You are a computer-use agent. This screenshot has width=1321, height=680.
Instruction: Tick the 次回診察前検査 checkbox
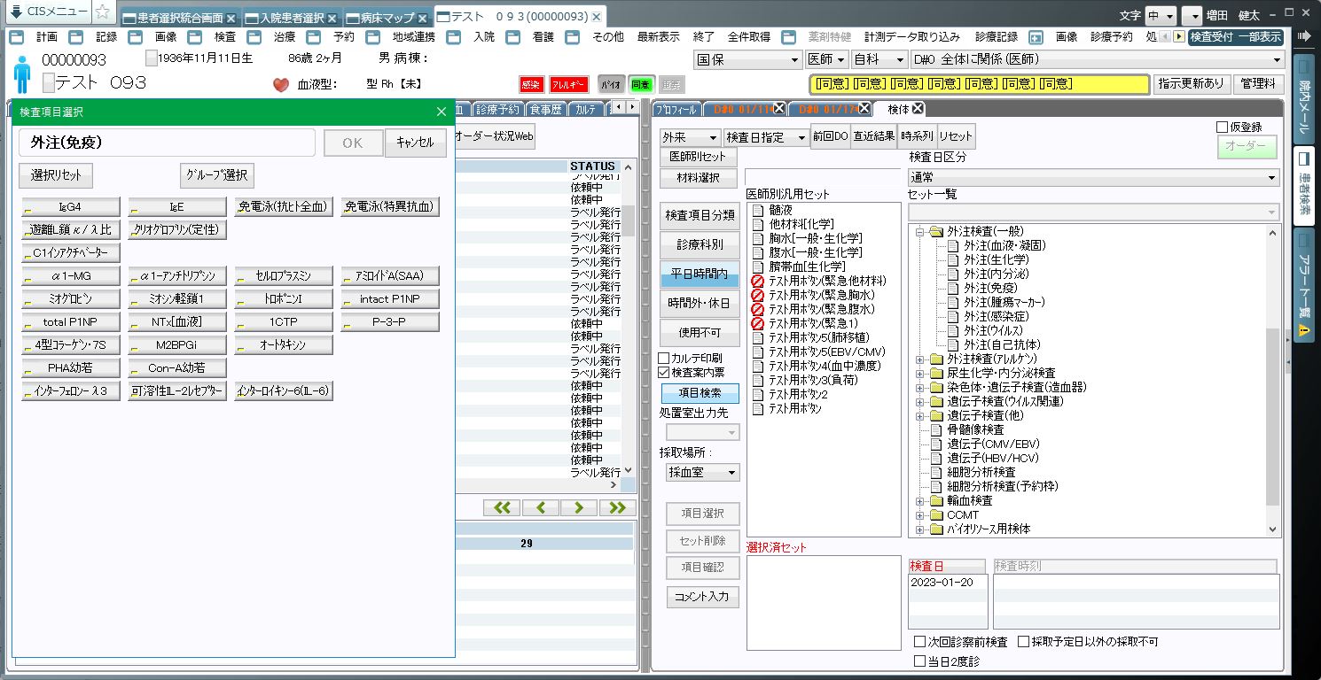pos(920,642)
